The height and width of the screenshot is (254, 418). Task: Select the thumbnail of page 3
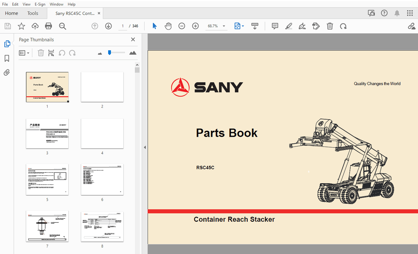pyautogui.click(x=47, y=133)
